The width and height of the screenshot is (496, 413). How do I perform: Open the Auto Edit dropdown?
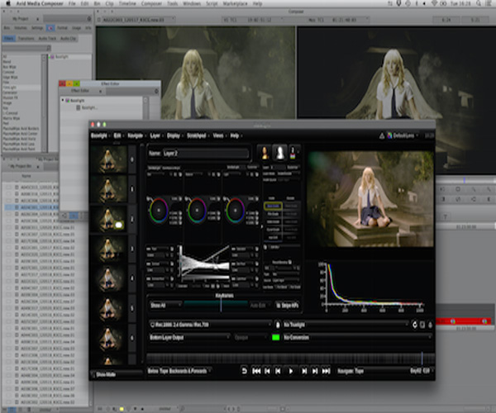point(260,306)
